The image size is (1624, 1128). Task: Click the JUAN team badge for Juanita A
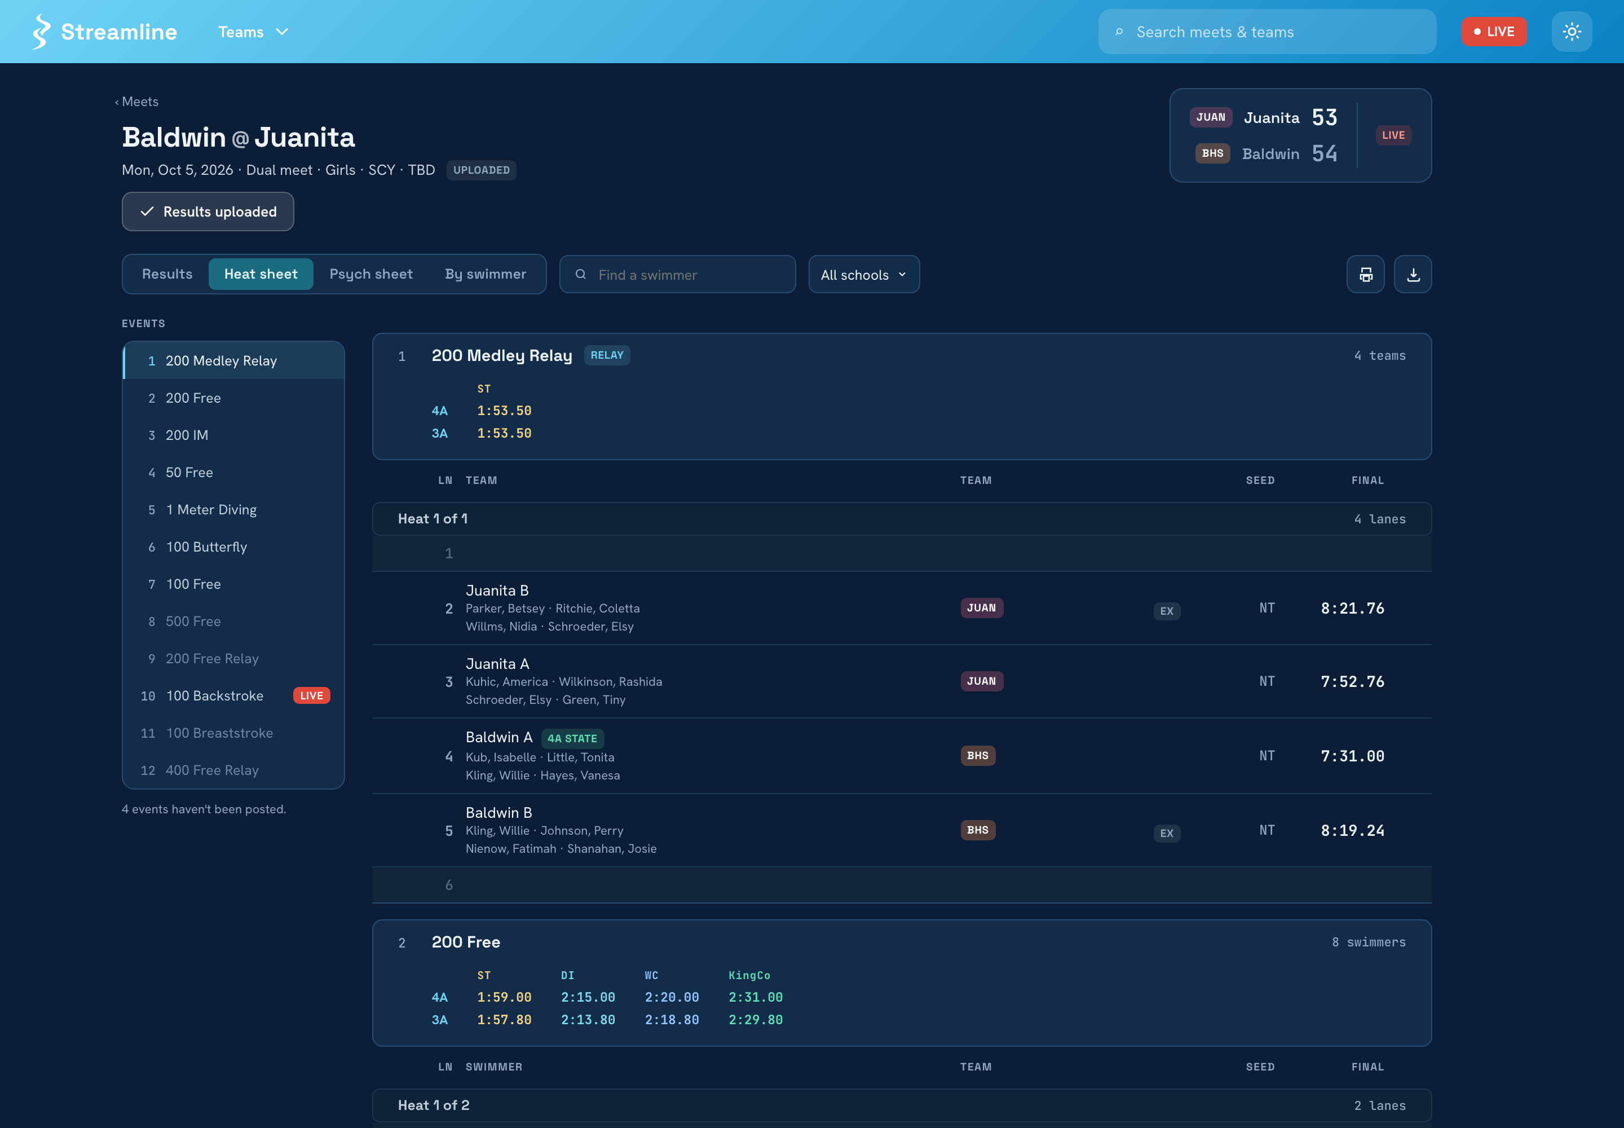981,681
